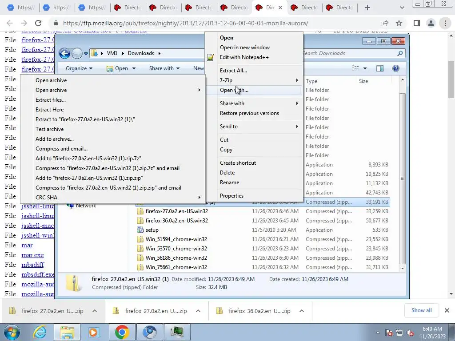Click the Downloads breadcrumb in address bar
This screenshot has width=455, height=341.
pyautogui.click(x=141, y=53)
